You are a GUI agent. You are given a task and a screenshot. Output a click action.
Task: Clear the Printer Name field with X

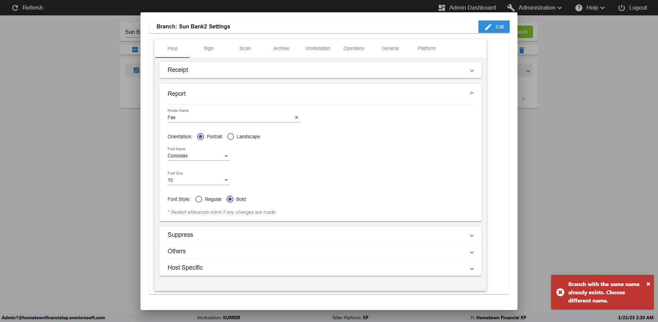296,117
